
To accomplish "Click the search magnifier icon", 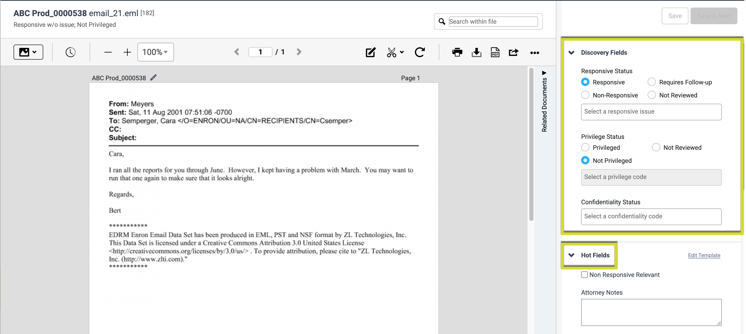I will (x=442, y=21).
